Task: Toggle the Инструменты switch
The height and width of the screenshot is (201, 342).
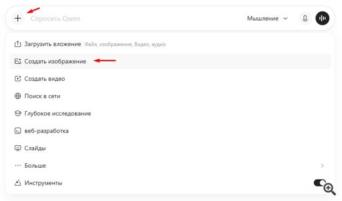Action: pos(320,183)
